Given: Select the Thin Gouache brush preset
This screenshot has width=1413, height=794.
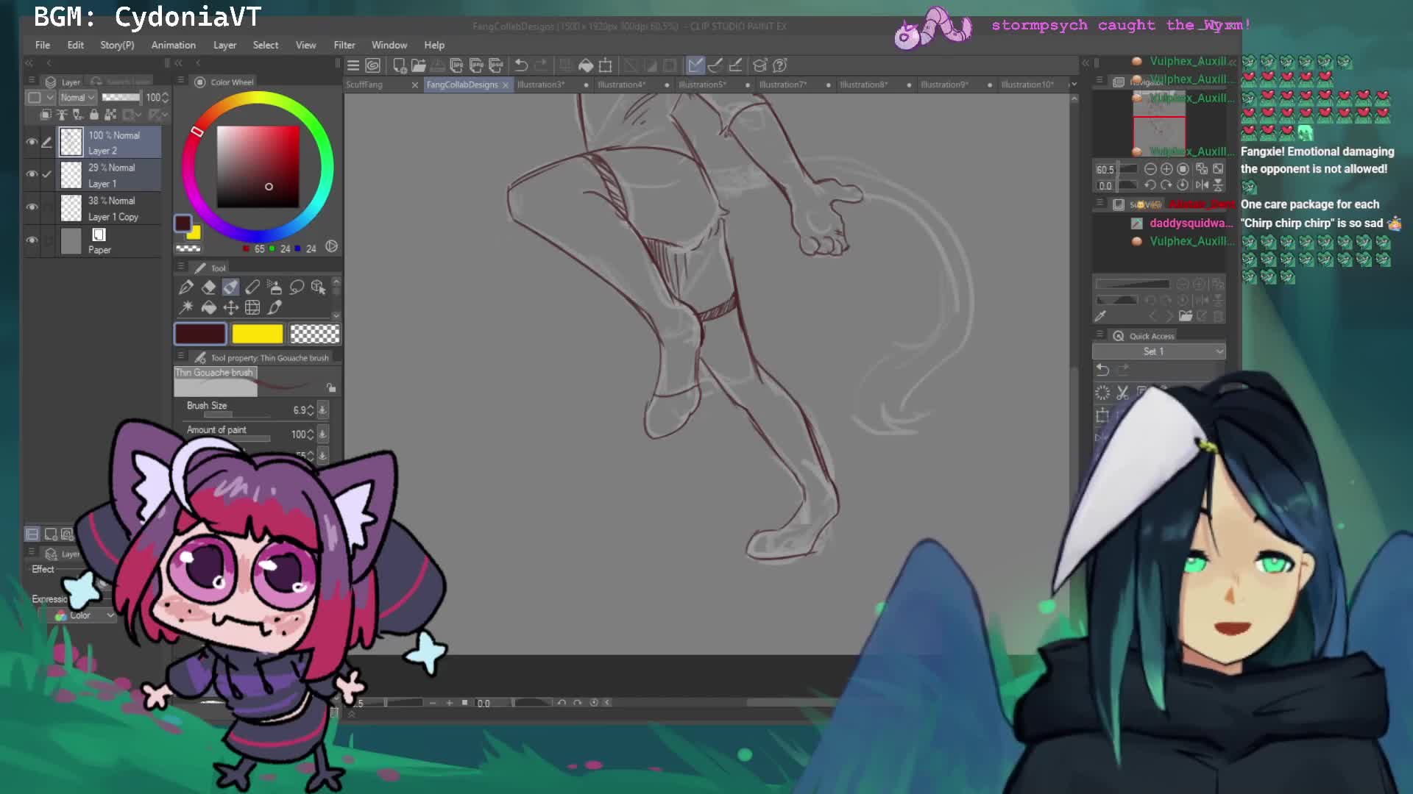Looking at the screenshot, I should pos(216,382).
